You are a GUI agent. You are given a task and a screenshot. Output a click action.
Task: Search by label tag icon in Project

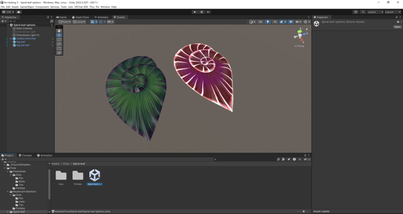click(x=289, y=159)
